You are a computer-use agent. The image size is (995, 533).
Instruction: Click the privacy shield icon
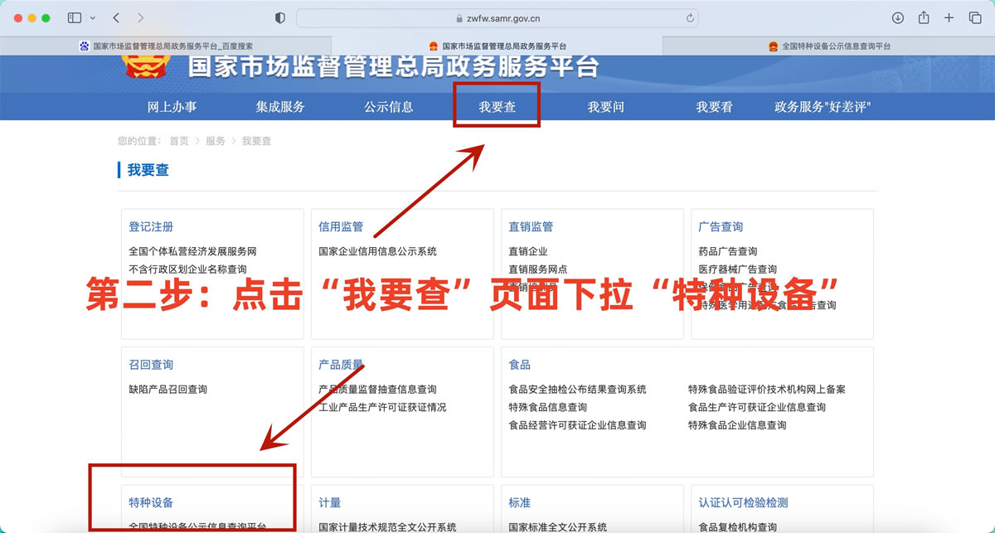pos(279,17)
